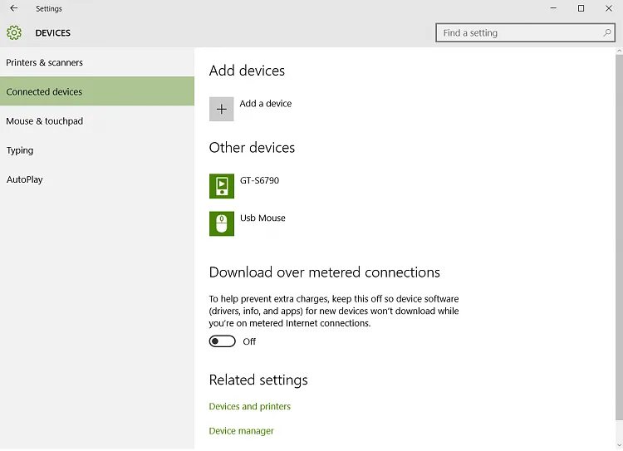
Task: Click the vertical scrollbar thumb
Action: pyautogui.click(x=619, y=238)
